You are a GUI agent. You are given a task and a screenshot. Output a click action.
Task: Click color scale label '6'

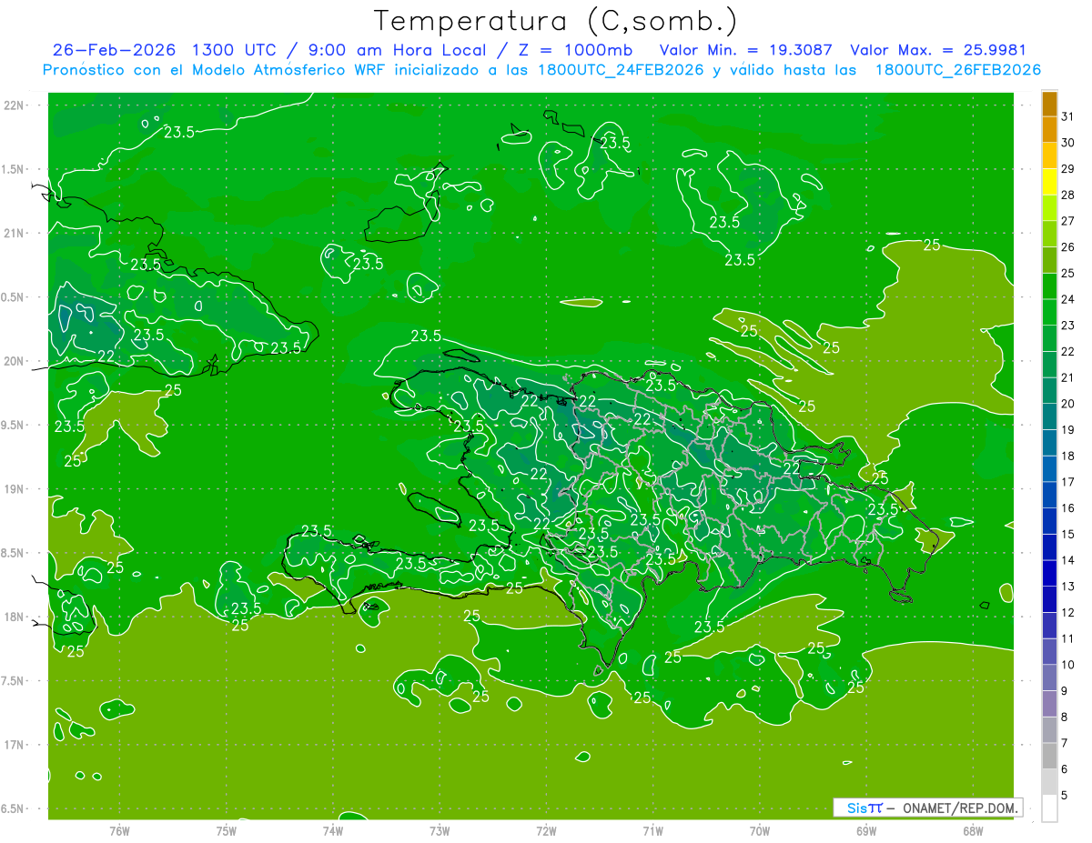[x=1065, y=769]
